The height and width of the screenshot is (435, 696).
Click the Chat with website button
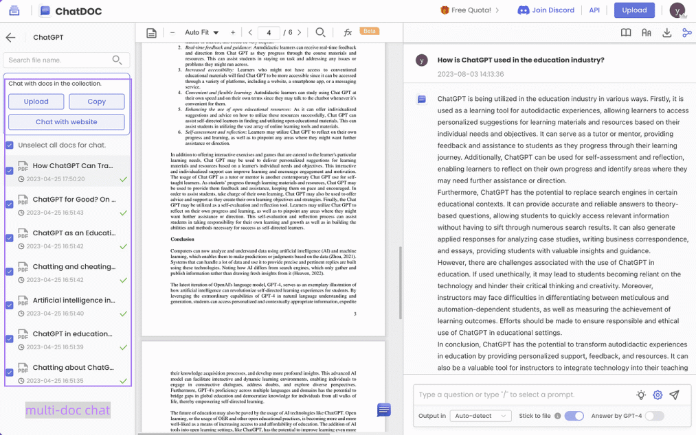(x=66, y=122)
